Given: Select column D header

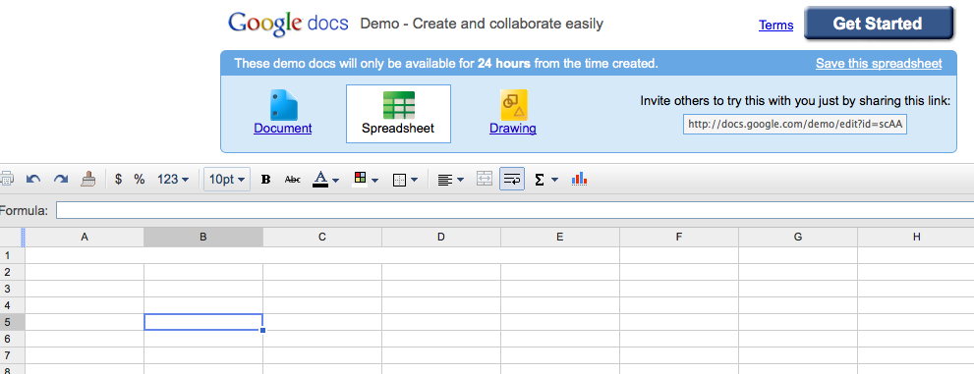Looking at the screenshot, I should coord(441,237).
